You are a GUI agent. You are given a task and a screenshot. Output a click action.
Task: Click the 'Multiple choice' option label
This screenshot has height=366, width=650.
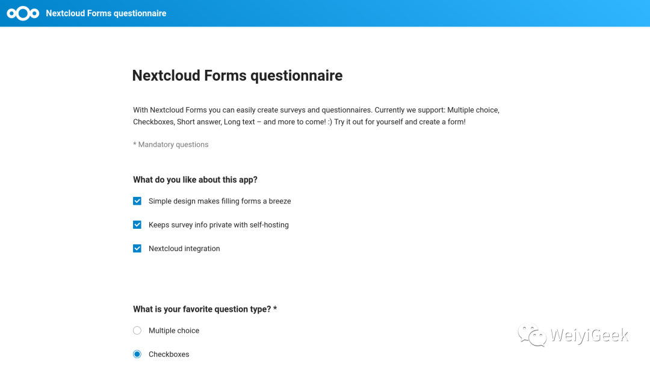(174, 330)
